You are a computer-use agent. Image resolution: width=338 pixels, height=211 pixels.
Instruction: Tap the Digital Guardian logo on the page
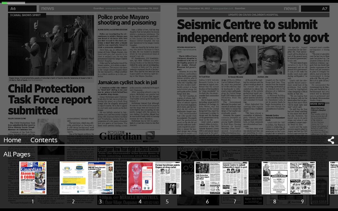click(x=127, y=136)
